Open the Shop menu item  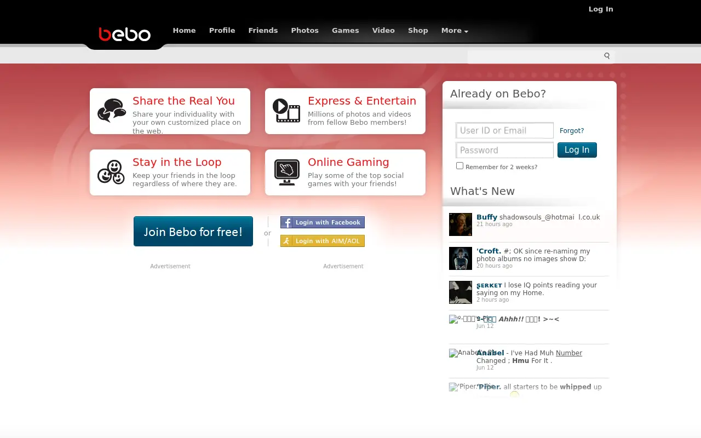click(x=418, y=31)
